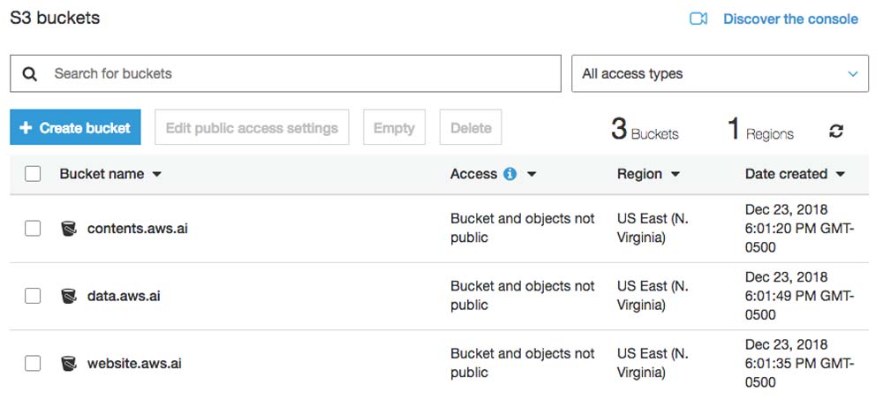Select the contents.aws.ai checkbox
Viewport: 883px width, 400px height.
coord(33,229)
